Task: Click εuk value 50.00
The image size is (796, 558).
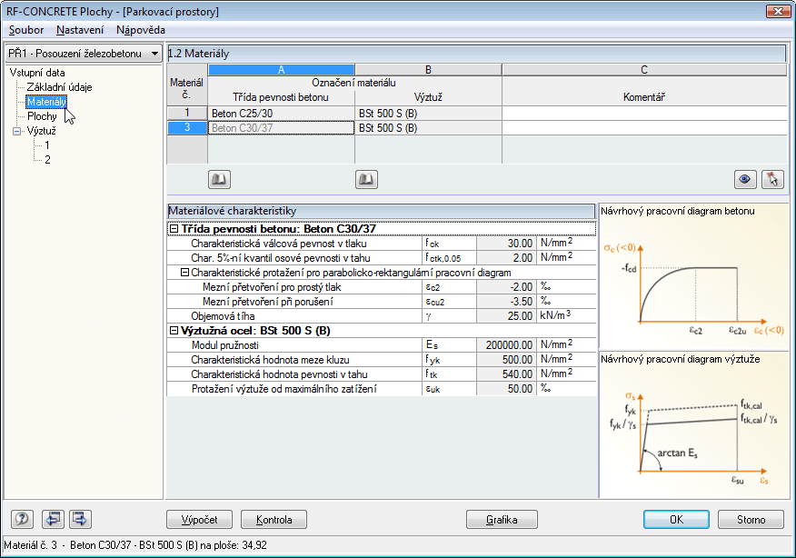Action: click(506, 389)
